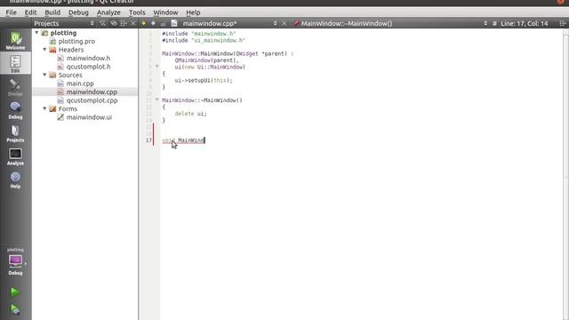Open the Help mode
The image size is (569, 320).
15,180
